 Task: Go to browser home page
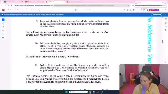(11, 5)
